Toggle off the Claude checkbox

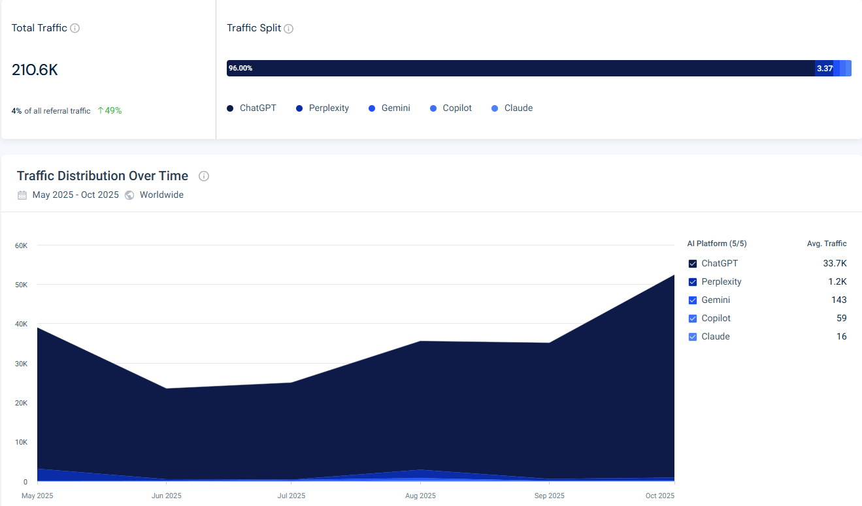(x=693, y=336)
